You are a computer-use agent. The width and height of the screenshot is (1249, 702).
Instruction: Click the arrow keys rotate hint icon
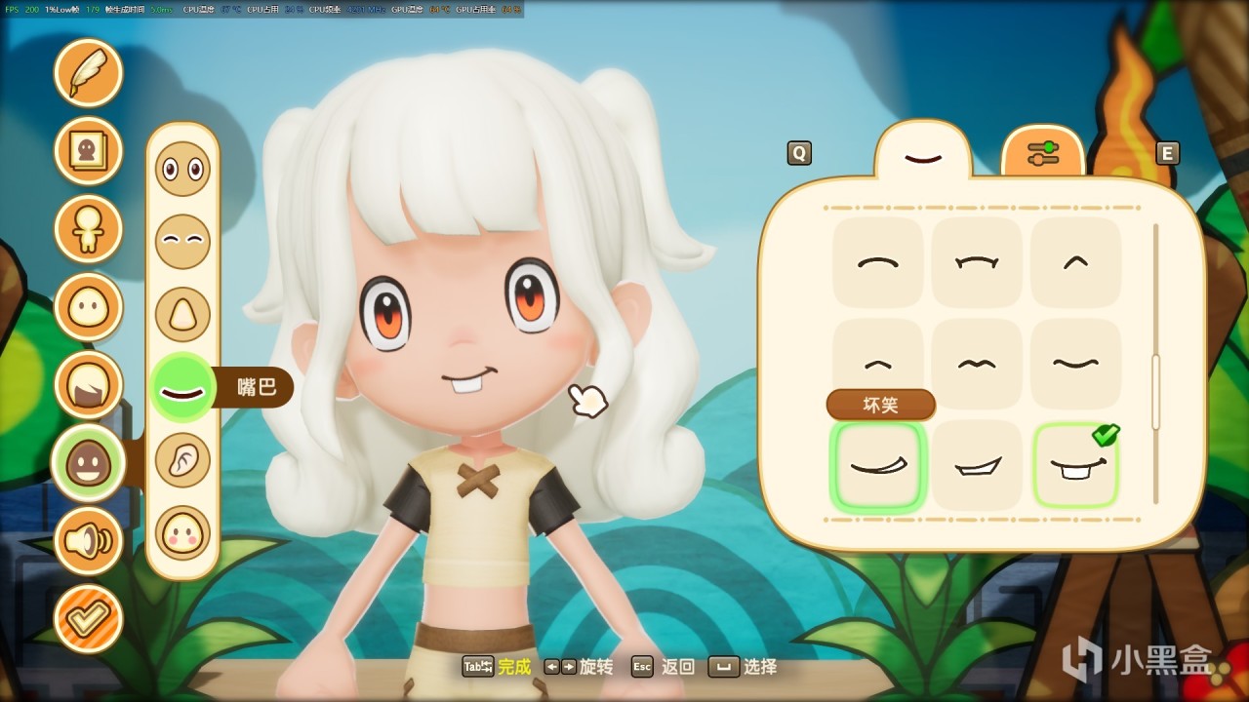coord(560,667)
